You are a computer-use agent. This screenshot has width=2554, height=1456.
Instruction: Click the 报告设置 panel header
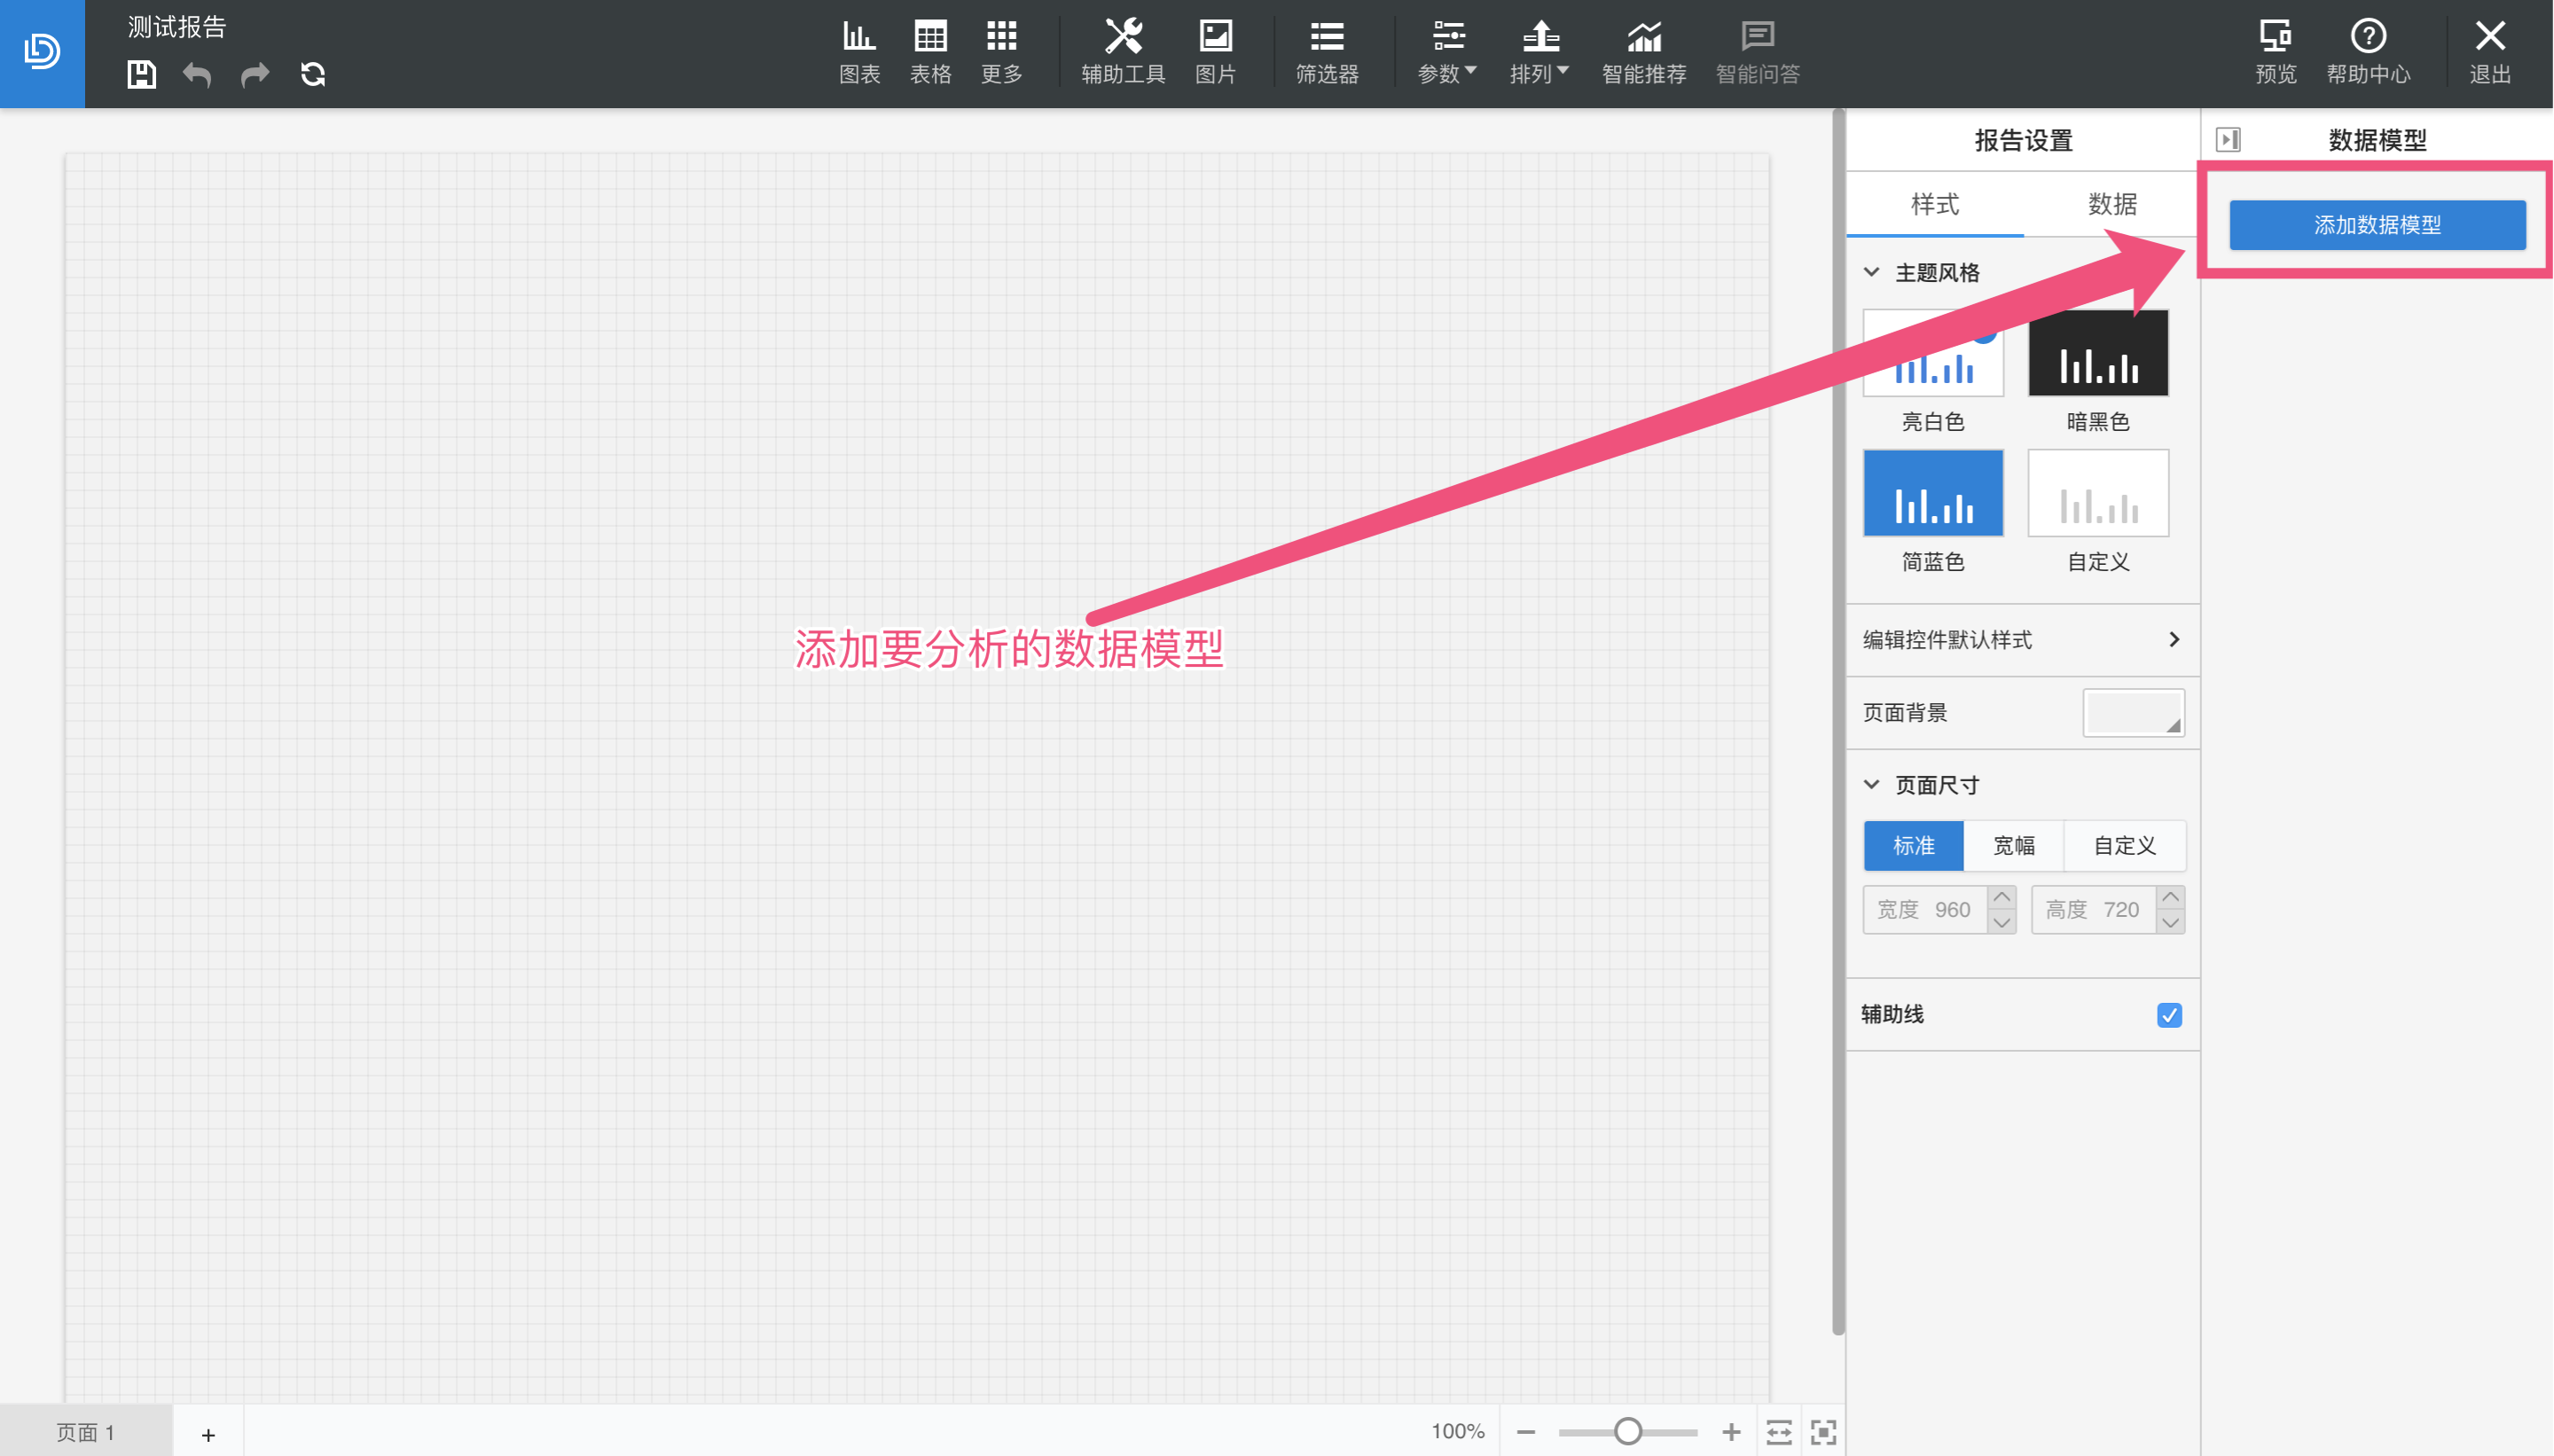coord(2022,140)
